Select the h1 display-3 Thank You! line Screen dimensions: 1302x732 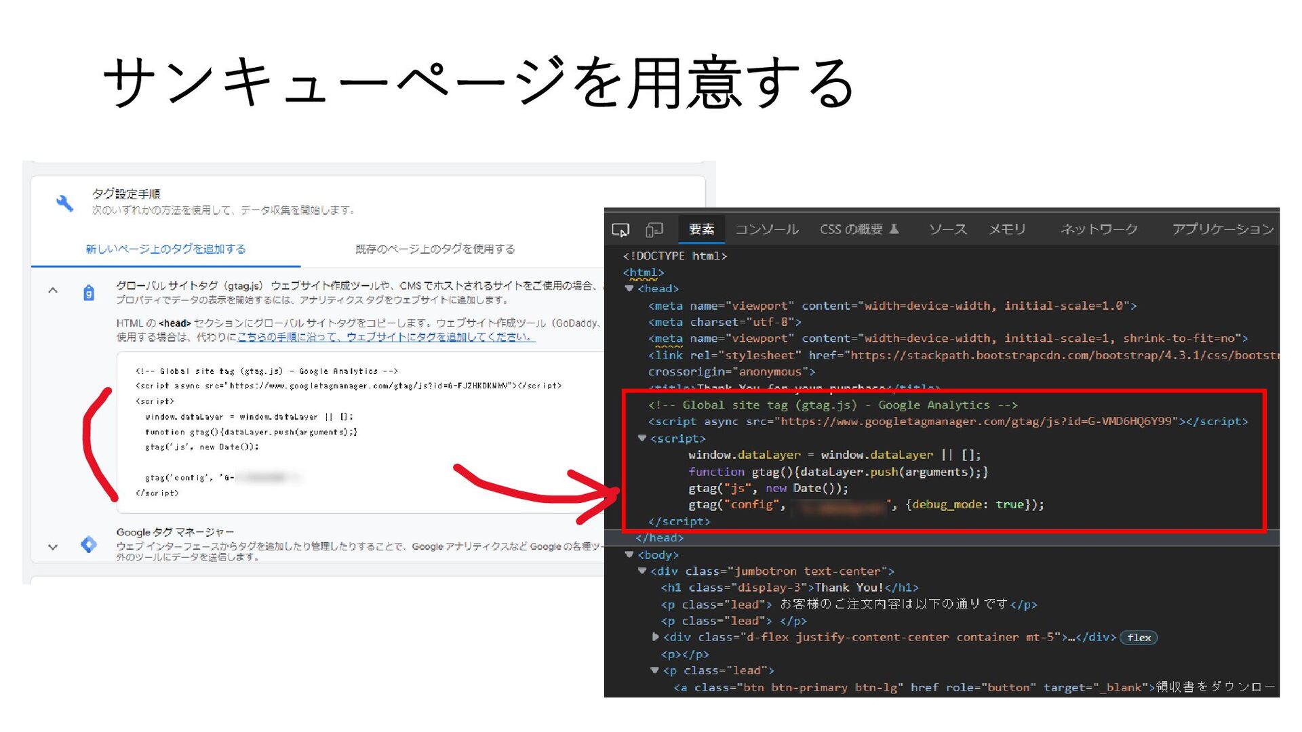coord(790,588)
